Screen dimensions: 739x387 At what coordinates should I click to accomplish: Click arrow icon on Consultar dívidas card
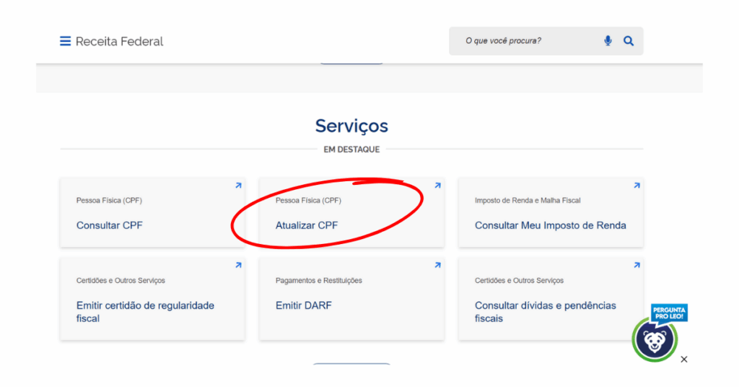point(637,266)
